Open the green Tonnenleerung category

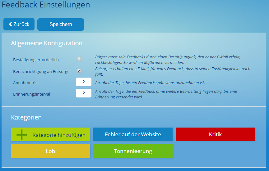(133, 151)
